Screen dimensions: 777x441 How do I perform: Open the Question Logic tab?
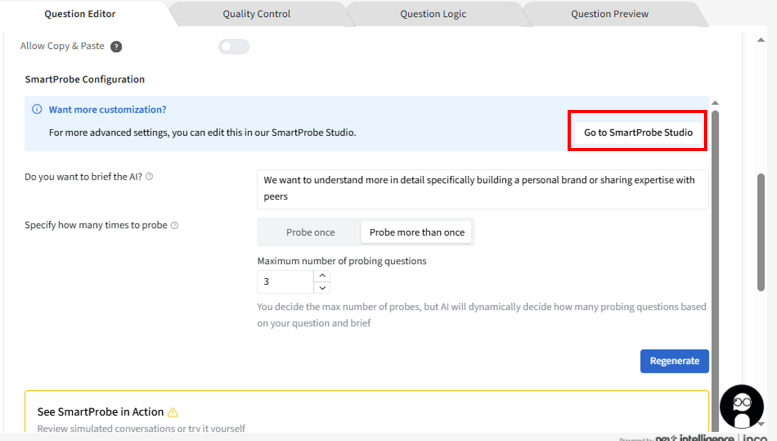(433, 14)
